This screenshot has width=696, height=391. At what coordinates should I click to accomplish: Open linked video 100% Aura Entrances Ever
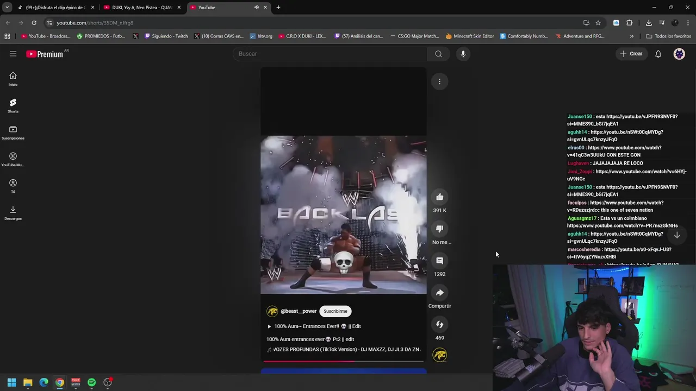[314, 326]
